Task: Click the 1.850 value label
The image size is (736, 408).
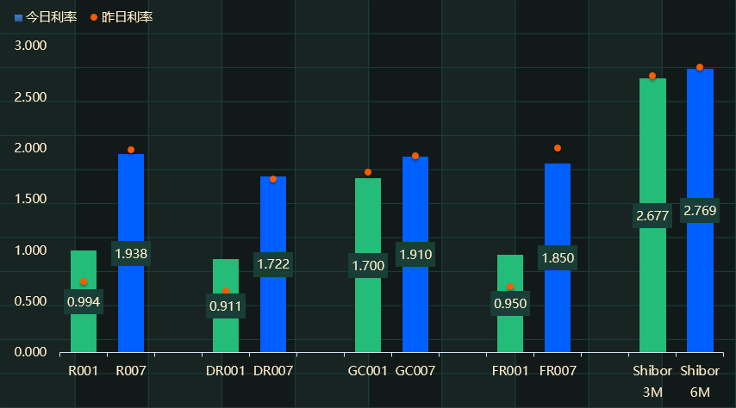Action: pyautogui.click(x=558, y=258)
